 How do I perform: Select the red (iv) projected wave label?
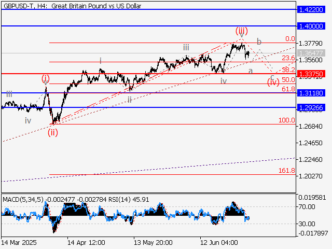coord(272,82)
